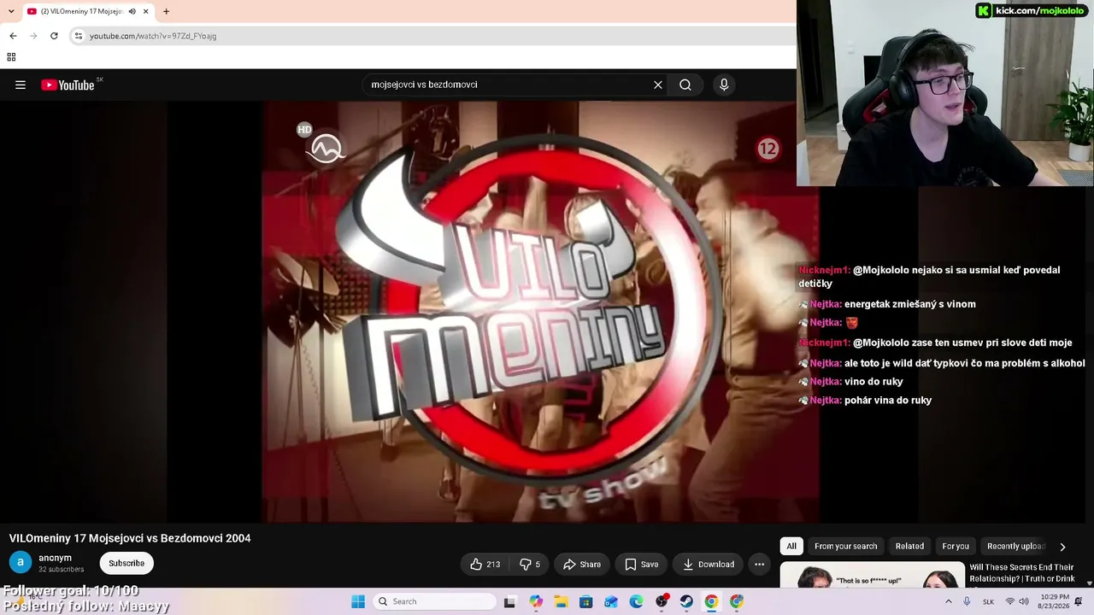
Task: View site information icon in address bar
Action: click(x=79, y=36)
